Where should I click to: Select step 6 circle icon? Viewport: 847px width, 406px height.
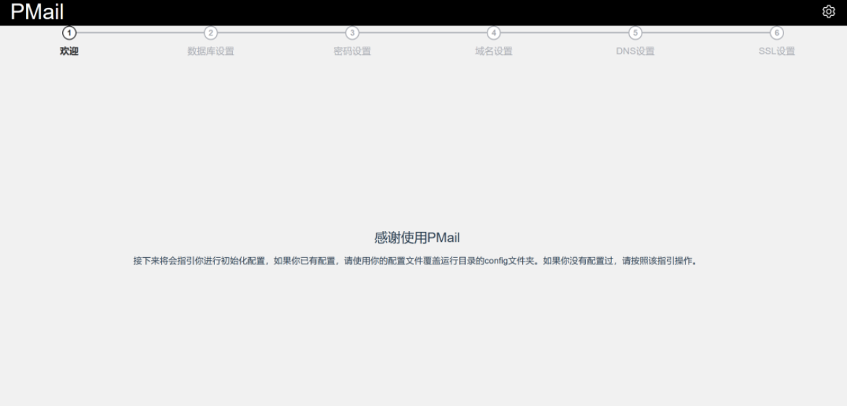pyautogui.click(x=777, y=33)
